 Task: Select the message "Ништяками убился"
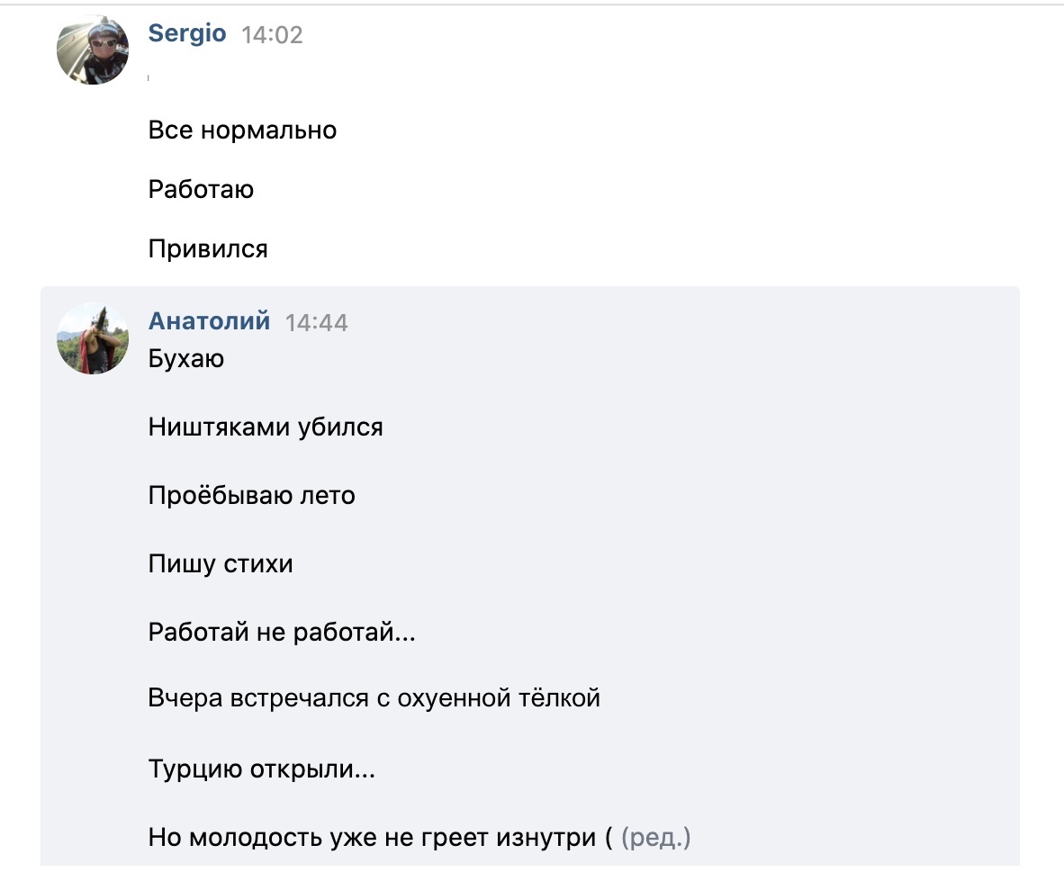coord(266,427)
